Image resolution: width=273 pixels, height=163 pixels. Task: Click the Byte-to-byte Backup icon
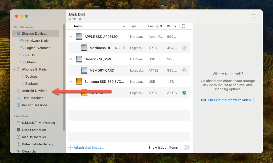click(18, 144)
